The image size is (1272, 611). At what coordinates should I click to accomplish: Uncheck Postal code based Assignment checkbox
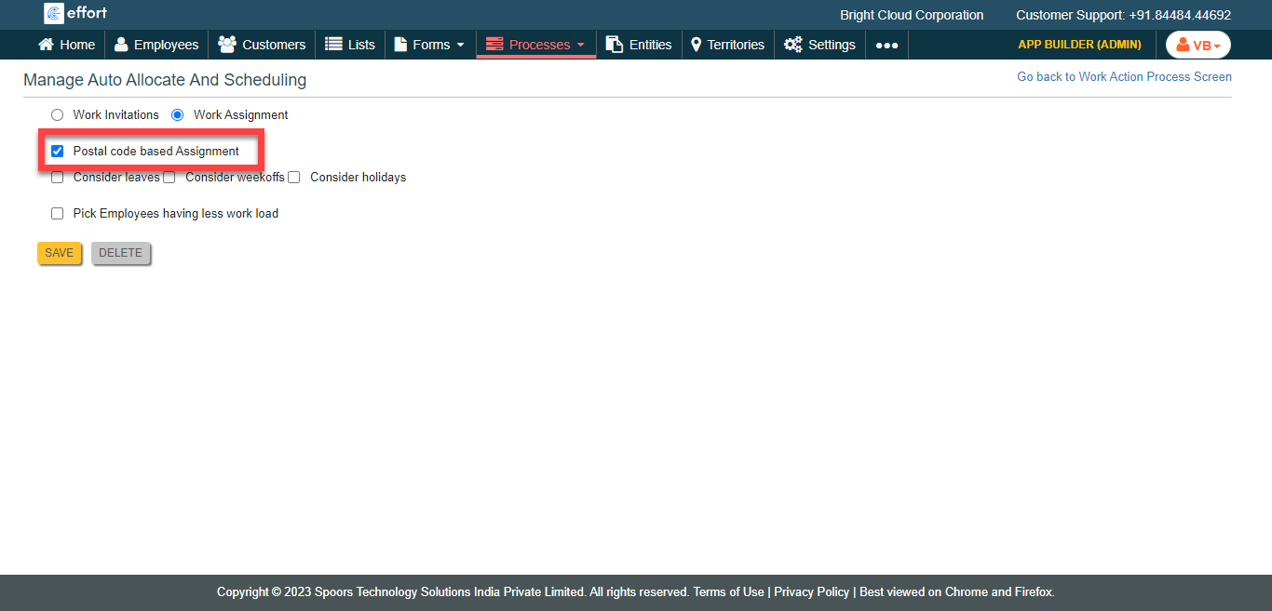[58, 151]
